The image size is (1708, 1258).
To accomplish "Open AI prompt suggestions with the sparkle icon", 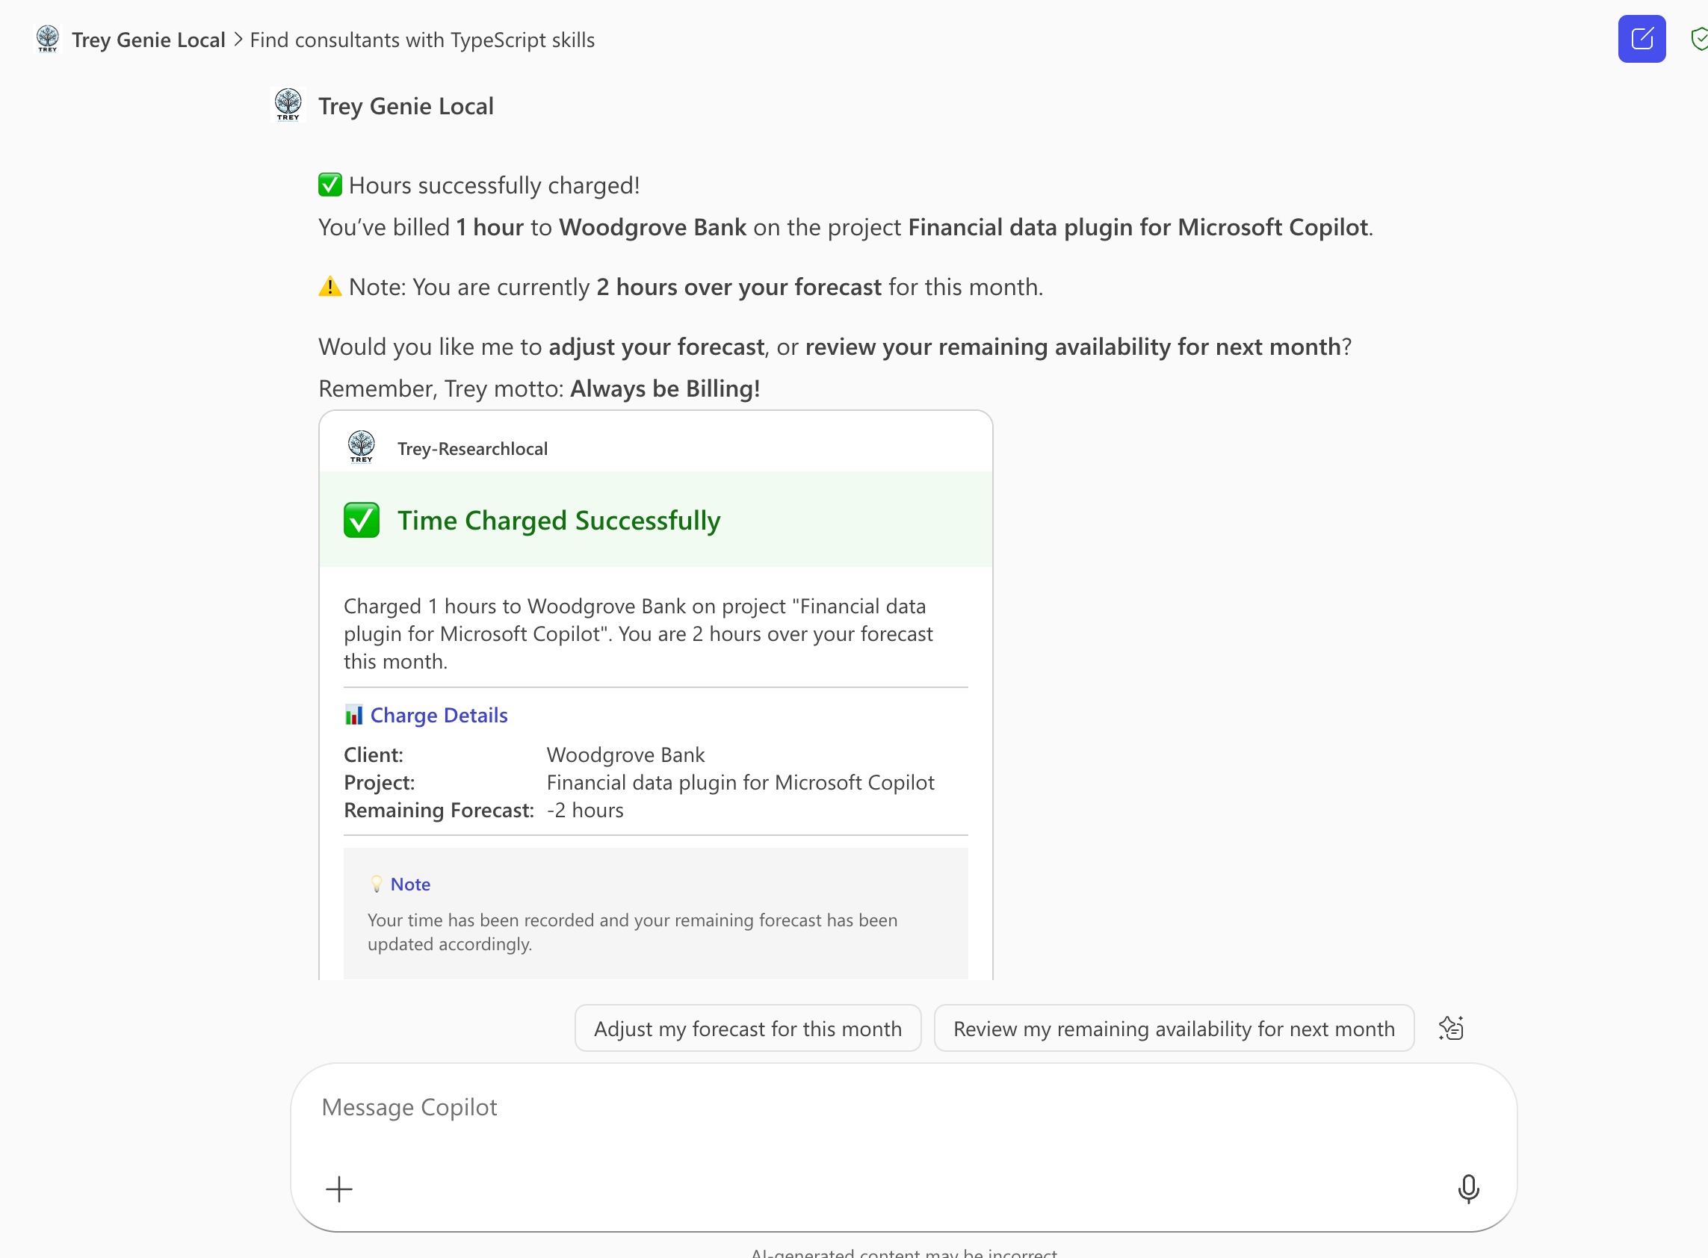I will pos(1451,1027).
